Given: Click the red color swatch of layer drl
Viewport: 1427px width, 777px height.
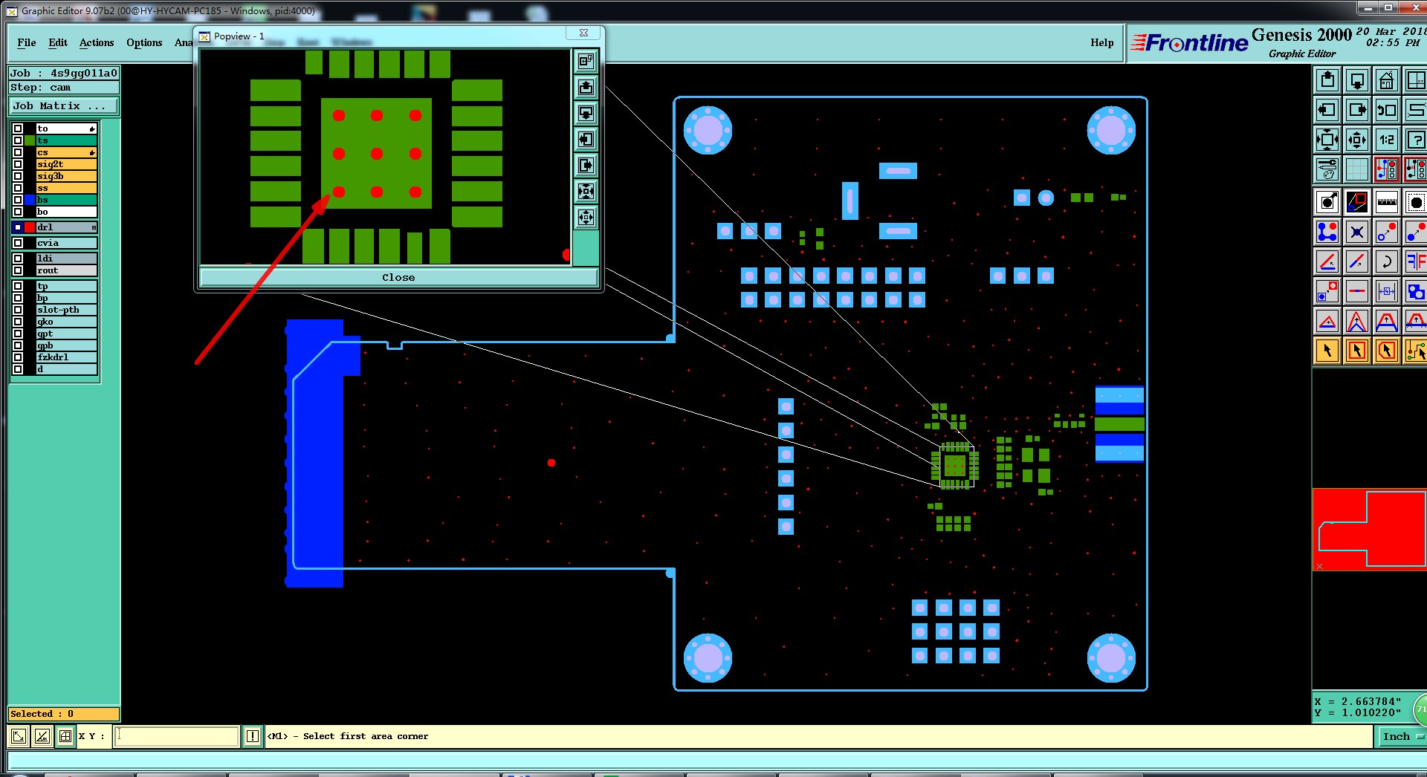Looking at the screenshot, I should [30, 227].
